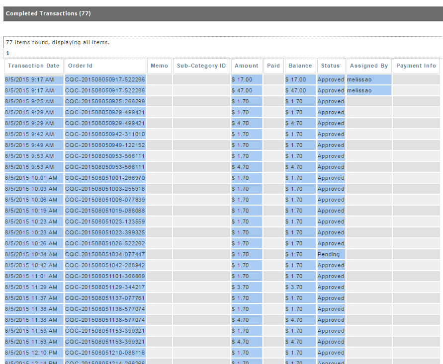This screenshot has width=443, height=364.
Task: Click page number 1 above the table
Action: point(7,53)
